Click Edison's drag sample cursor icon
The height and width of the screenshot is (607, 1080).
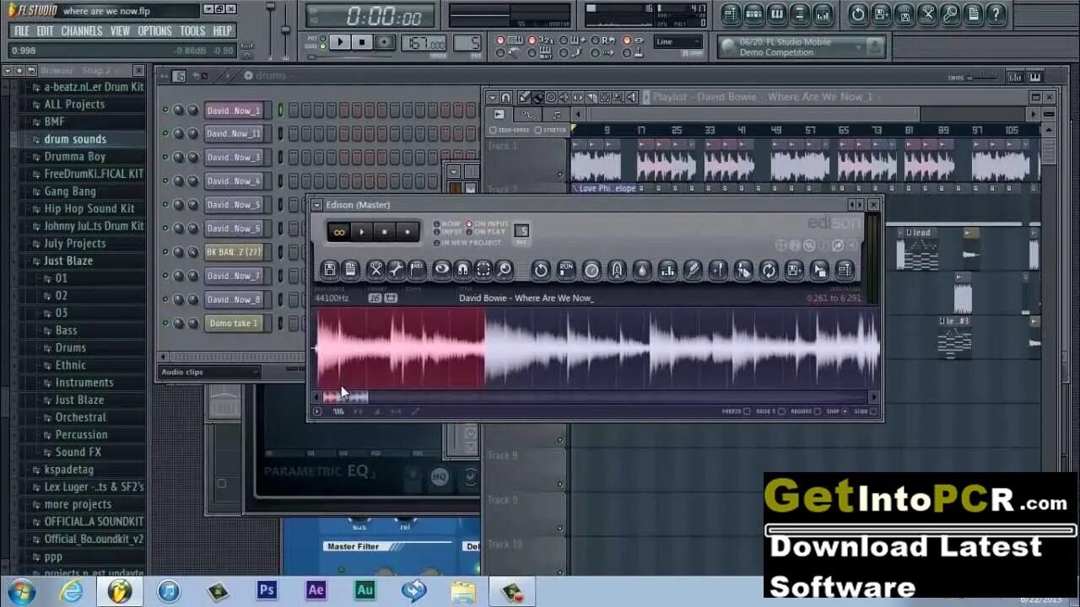819,270
